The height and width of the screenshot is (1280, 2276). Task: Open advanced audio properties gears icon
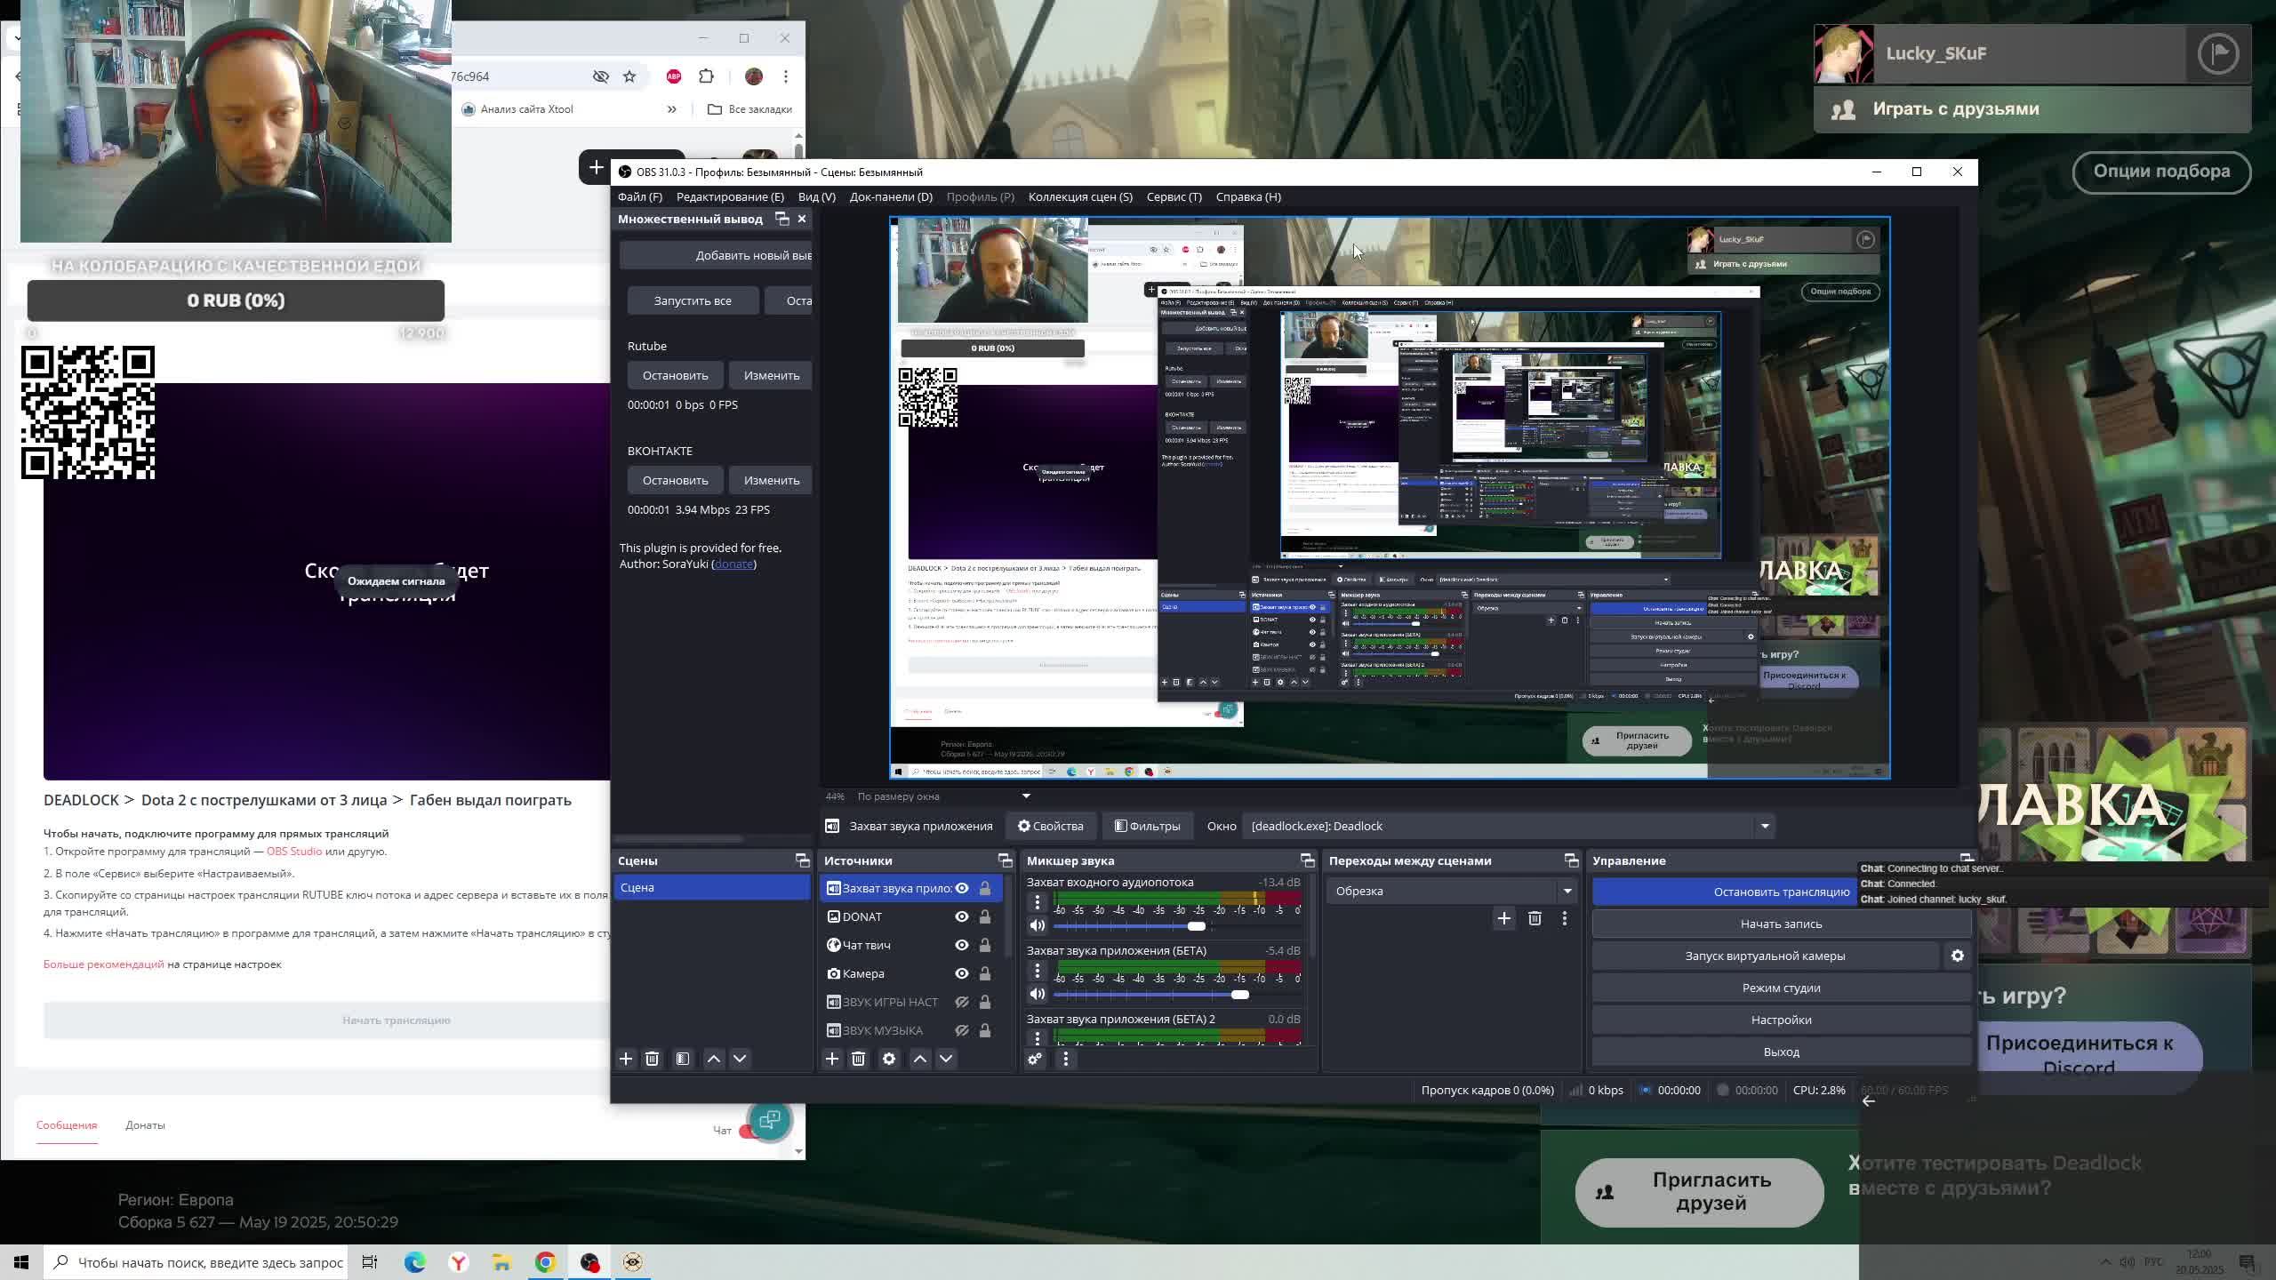1035,1059
